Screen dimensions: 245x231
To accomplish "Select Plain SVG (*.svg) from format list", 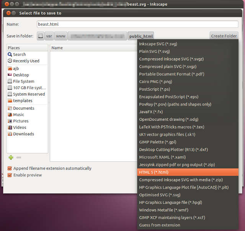I will (x=188, y=51).
